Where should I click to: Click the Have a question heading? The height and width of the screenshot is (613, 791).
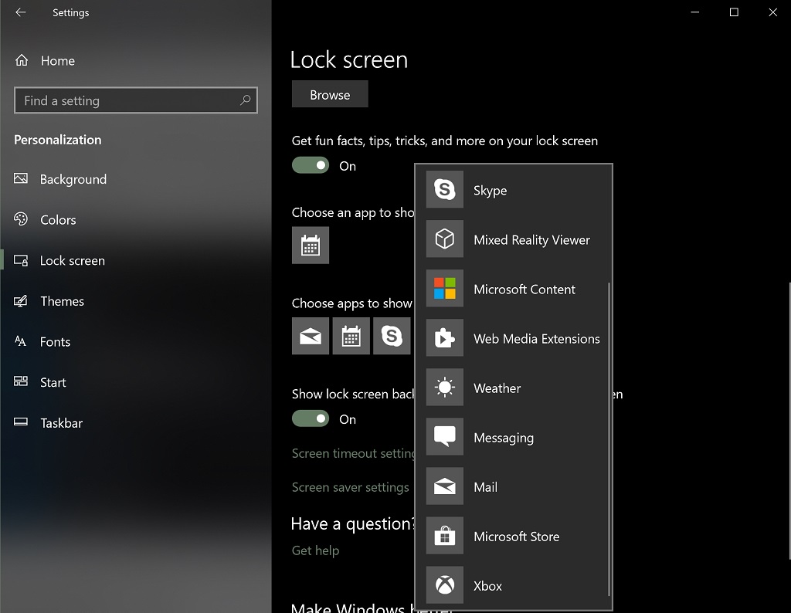pyautogui.click(x=352, y=523)
